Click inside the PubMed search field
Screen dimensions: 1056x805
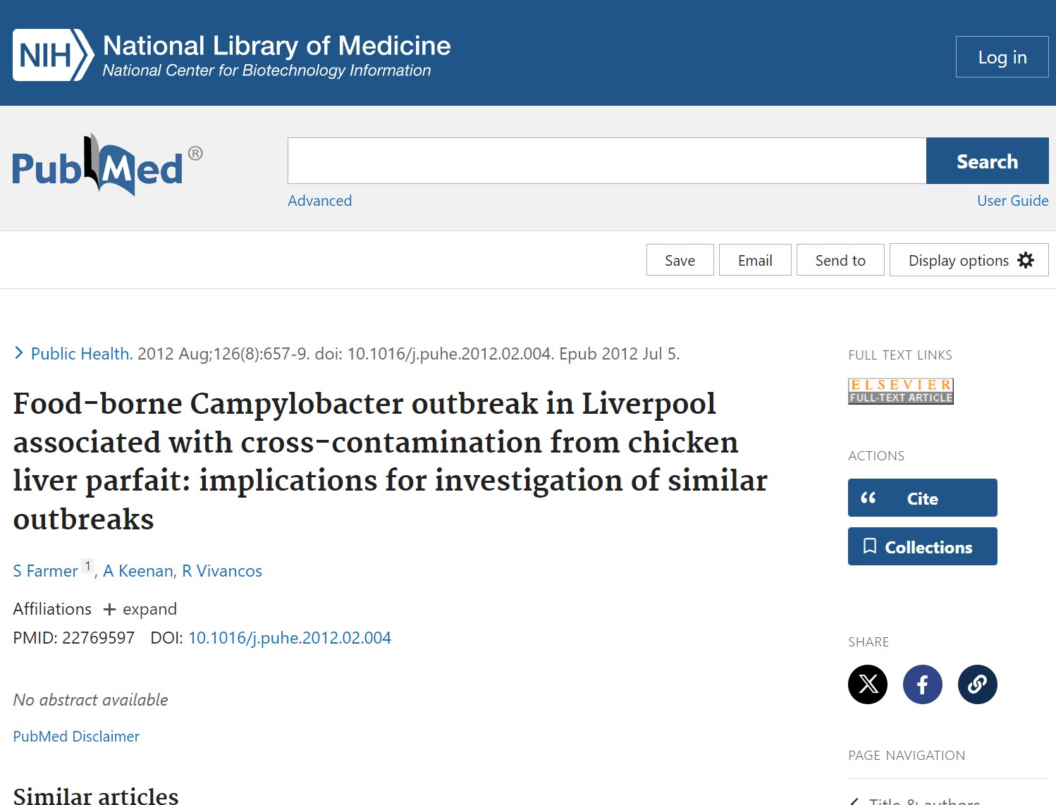click(606, 161)
